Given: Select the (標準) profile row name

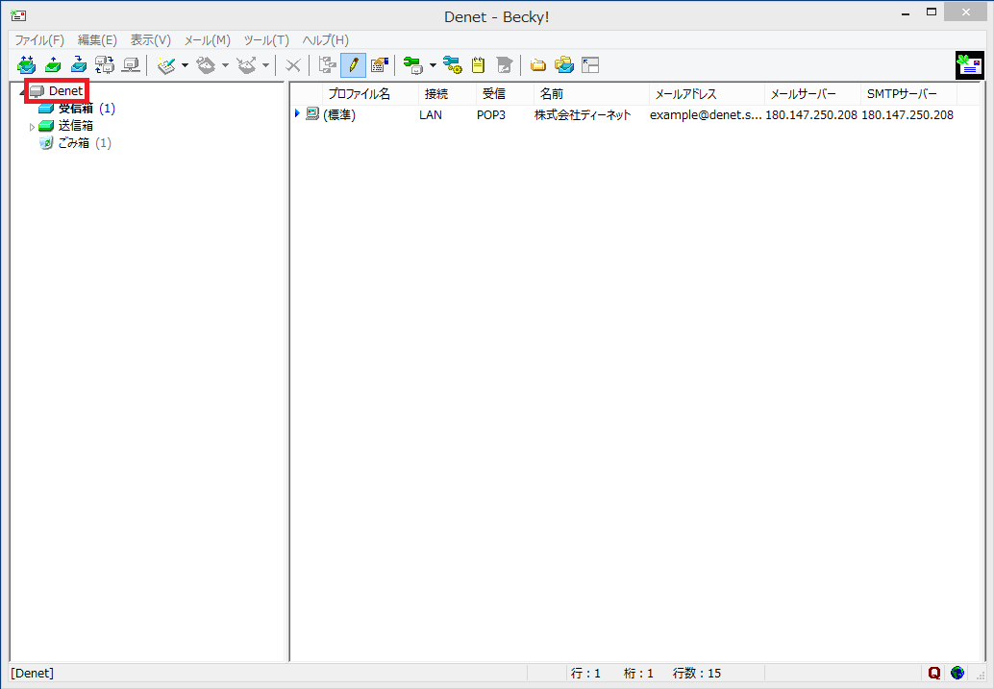Looking at the screenshot, I should pyautogui.click(x=339, y=114).
